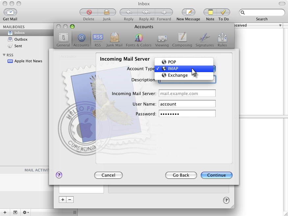
Task: Click the Delete toolbar icon
Action: tap(89, 12)
